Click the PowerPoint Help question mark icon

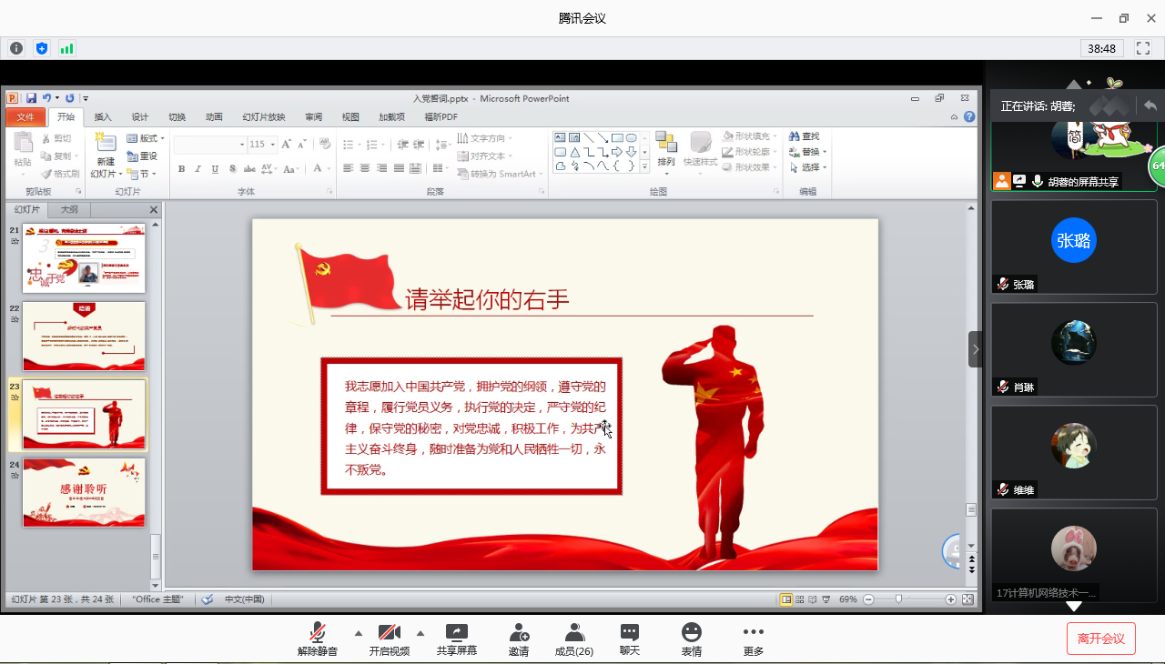968,116
